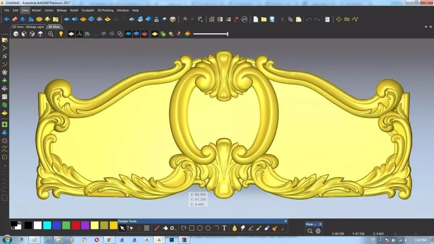The image size is (434, 244).
Task: Open the Edit menu
Action: 16,10
